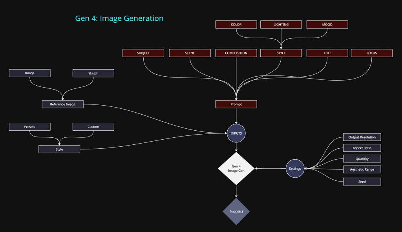Viewport: 402px width, 232px height.
Task: Select the FOCUS node
Action: click(371, 53)
